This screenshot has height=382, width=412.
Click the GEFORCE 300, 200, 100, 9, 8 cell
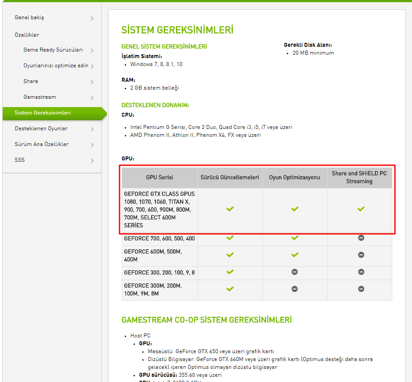[x=159, y=273]
